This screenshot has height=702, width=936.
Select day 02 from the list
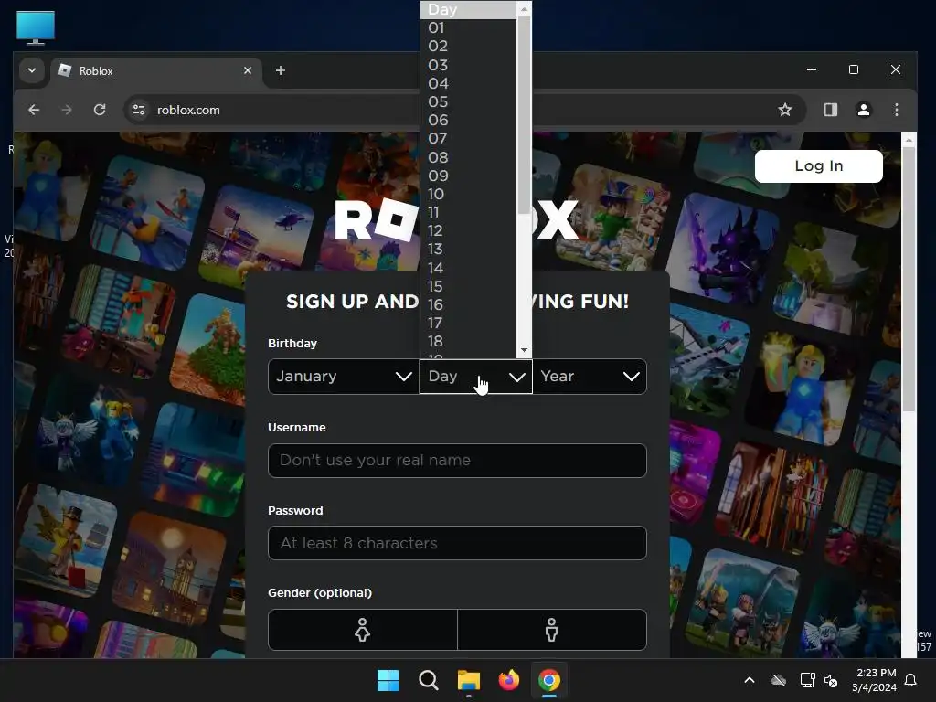tap(468, 47)
